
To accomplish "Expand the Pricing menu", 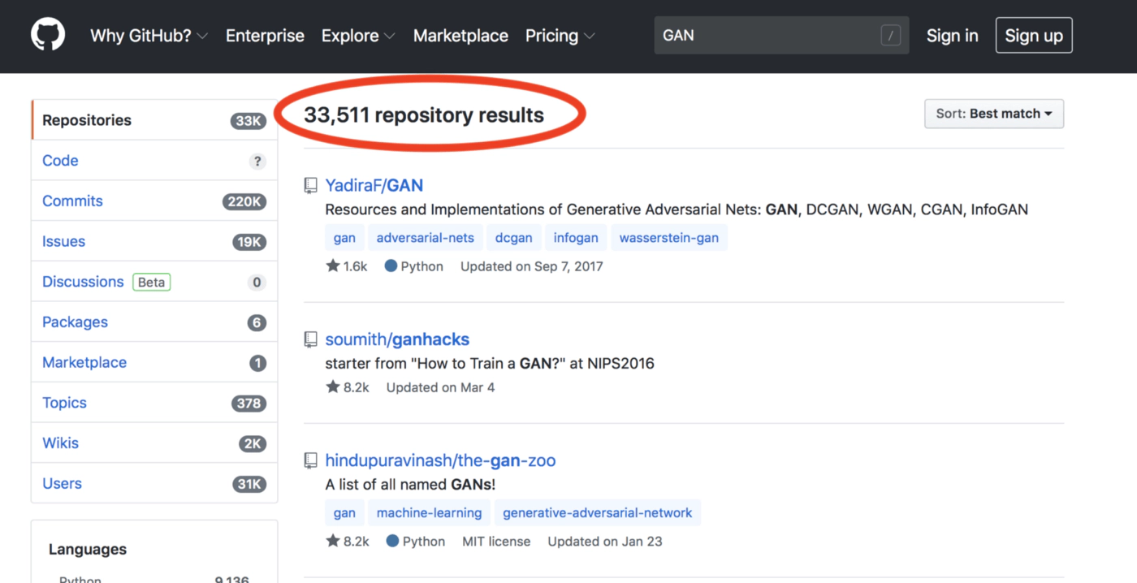I will click(560, 36).
